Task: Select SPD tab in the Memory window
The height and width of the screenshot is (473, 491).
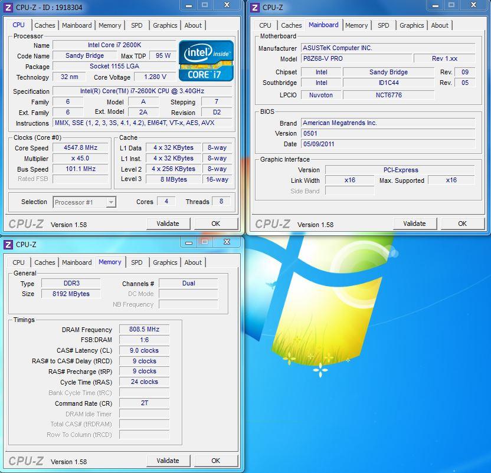Action: 136,262
